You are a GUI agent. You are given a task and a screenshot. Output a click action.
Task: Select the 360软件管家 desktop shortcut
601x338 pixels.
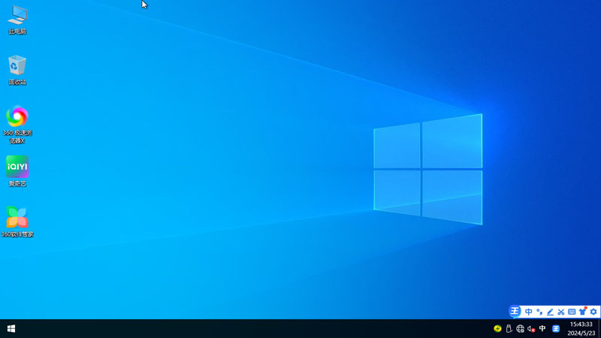click(x=17, y=222)
